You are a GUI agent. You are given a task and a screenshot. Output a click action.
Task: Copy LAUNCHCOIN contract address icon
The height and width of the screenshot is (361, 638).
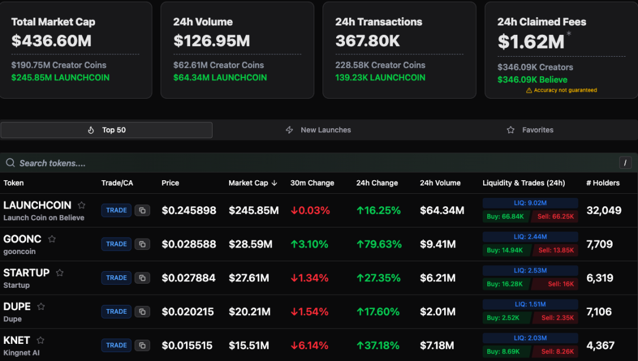pyautogui.click(x=142, y=210)
